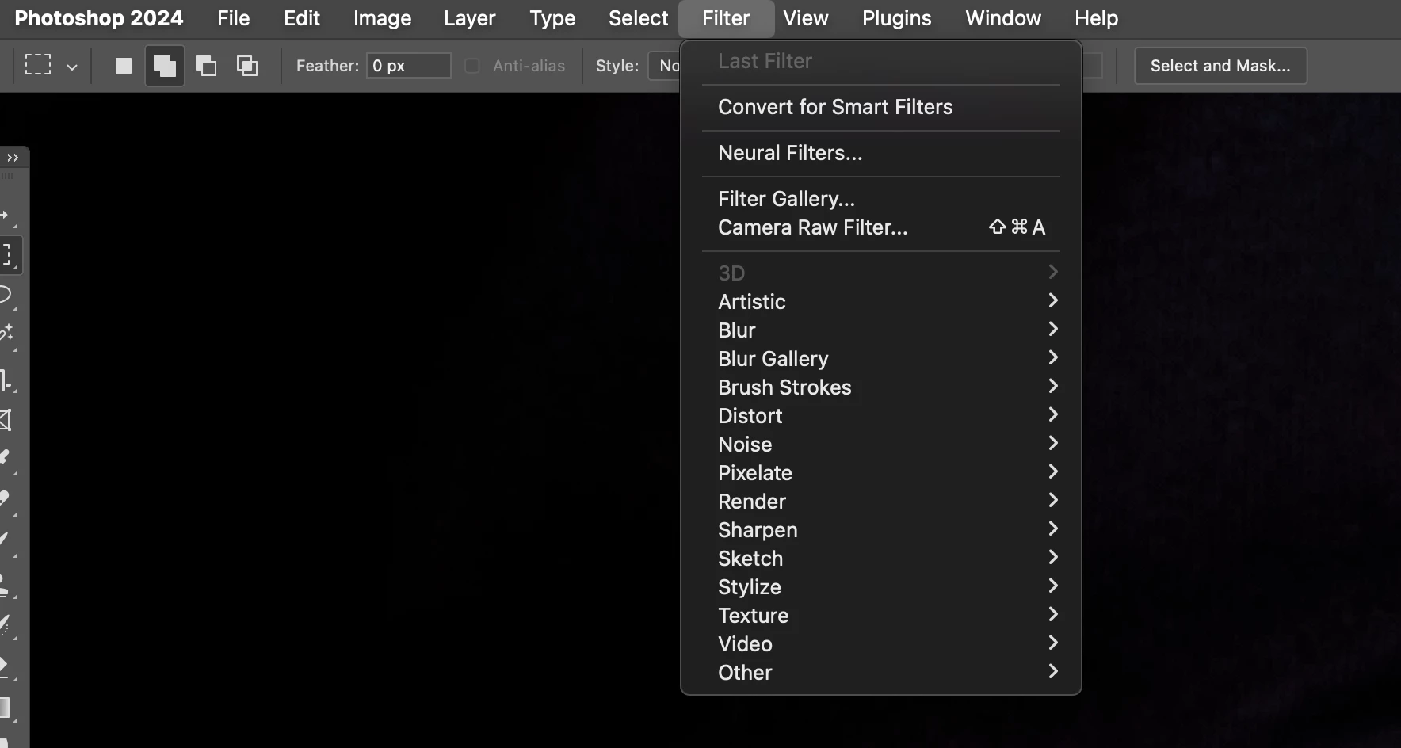Toggle the Anti-alias checkbox
Screen dimensions: 1401x748
pos(471,66)
